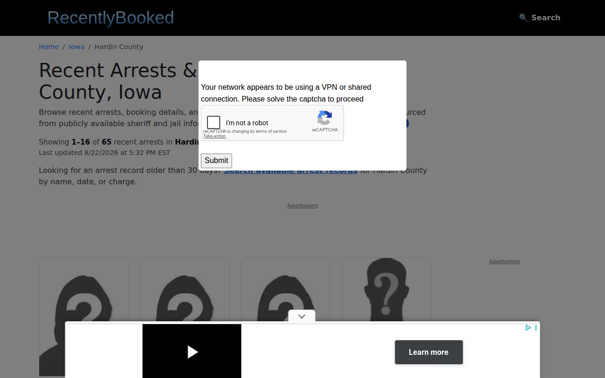605x378 pixels.
Task: Open the reCAPTCHA "Take action" link
Action: pyautogui.click(x=215, y=136)
